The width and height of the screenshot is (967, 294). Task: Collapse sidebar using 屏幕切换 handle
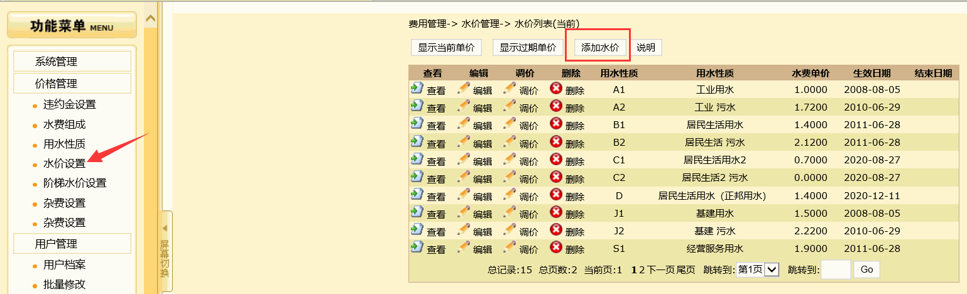pyautogui.click(x=164, y=251)
